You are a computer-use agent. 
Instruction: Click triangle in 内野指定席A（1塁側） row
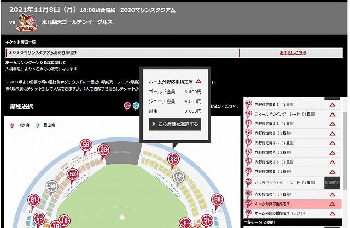[332, 153]
